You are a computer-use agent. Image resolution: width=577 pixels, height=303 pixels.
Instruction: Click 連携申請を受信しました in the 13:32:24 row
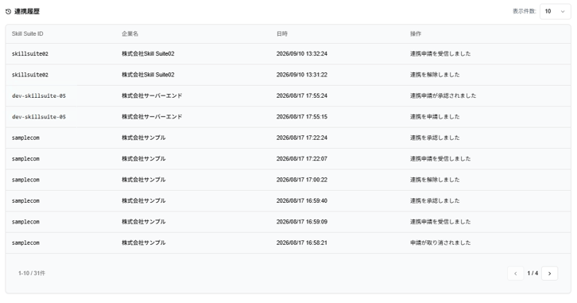[440, 54]
